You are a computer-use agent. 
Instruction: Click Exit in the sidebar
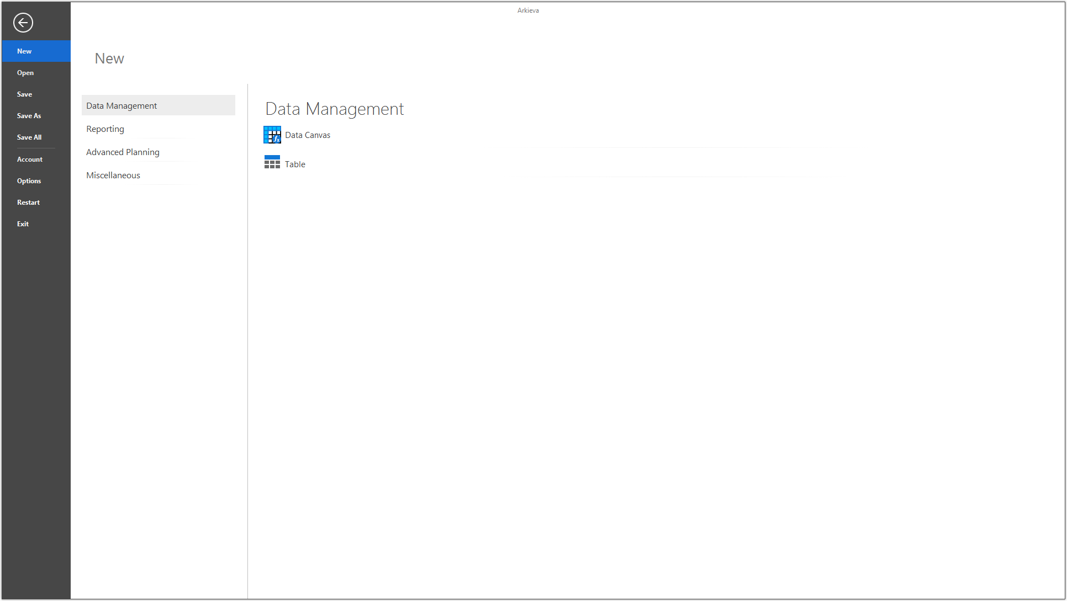[x=36, y=224]
